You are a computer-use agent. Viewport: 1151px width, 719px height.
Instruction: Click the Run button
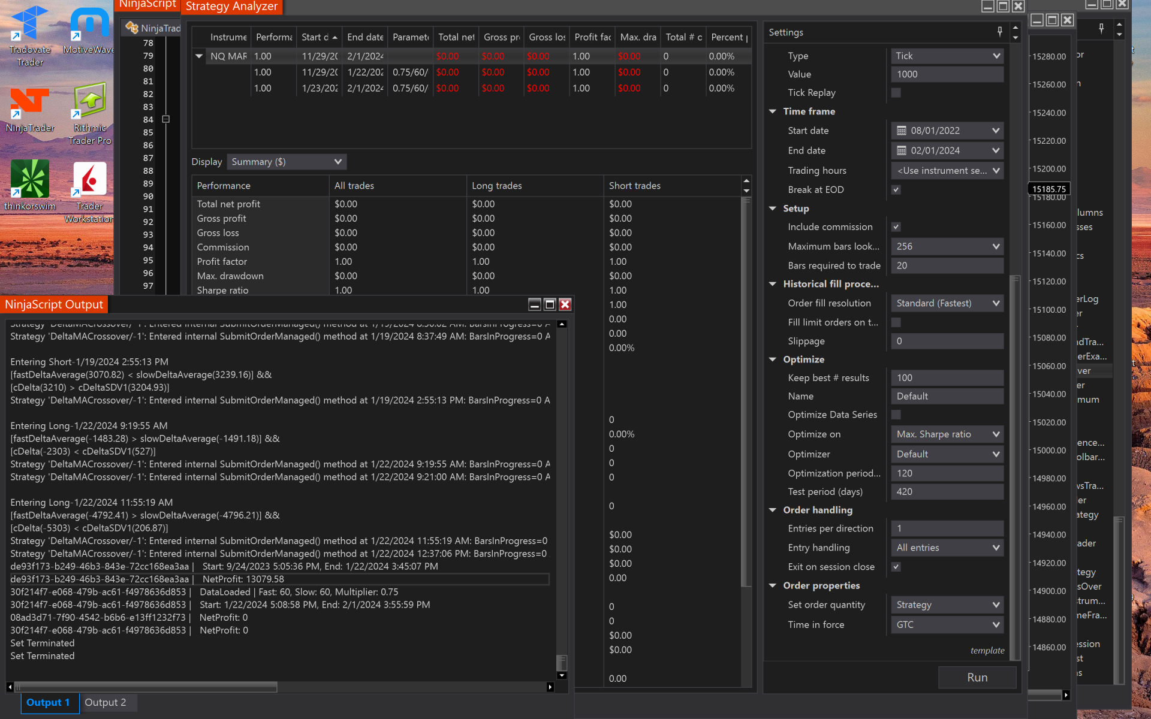click(977, 677)
